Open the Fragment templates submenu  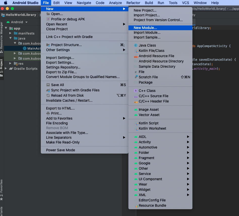(x=160, y=158)
